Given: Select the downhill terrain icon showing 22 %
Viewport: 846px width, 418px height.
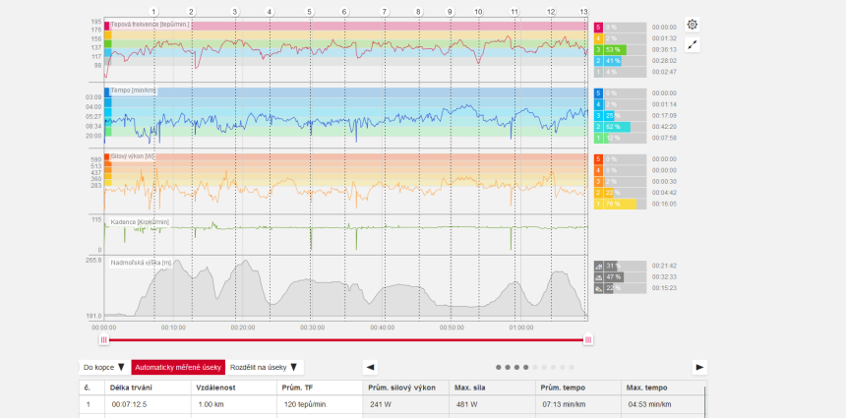Looking at the screenshot, I should (x=598, y=288).
